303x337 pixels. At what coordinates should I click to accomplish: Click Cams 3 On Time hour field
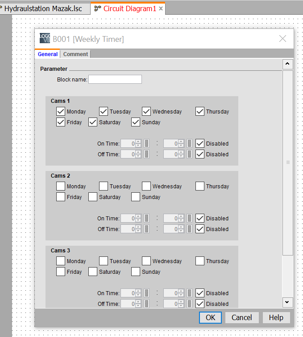tap(128, 293)
